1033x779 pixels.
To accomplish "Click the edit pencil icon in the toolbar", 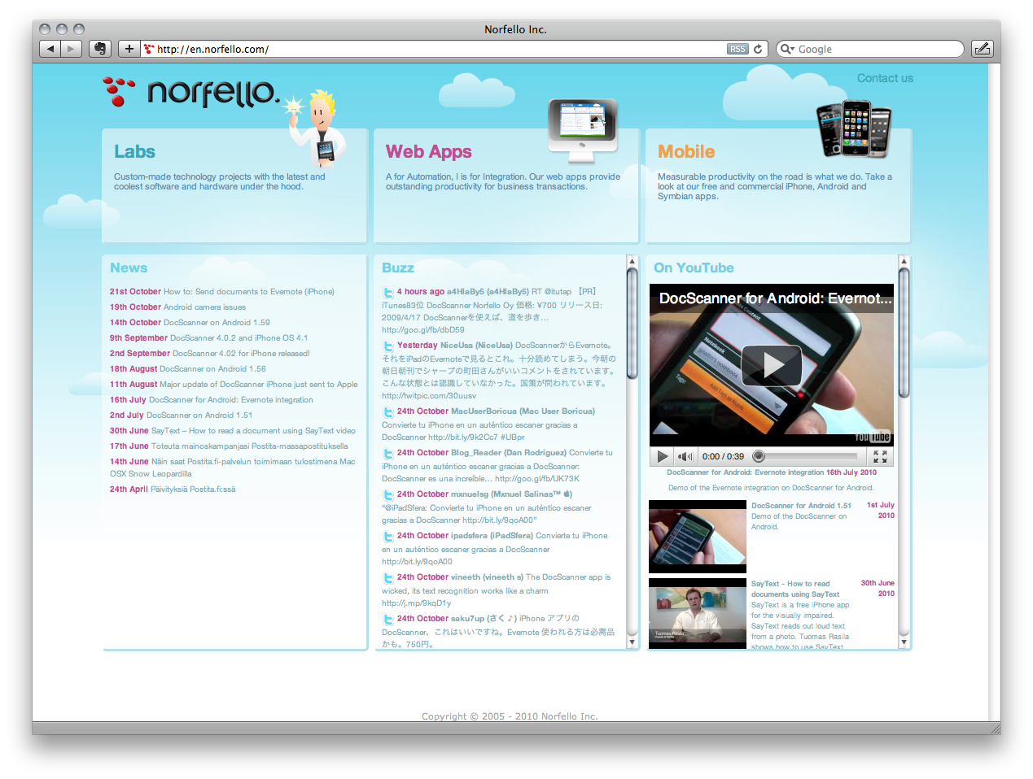I will tap(983, 49).
